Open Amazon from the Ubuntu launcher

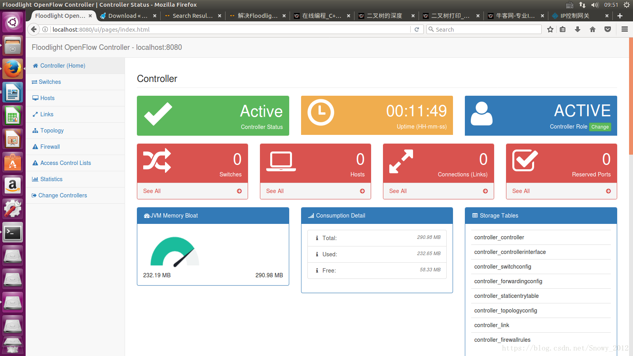13,186
